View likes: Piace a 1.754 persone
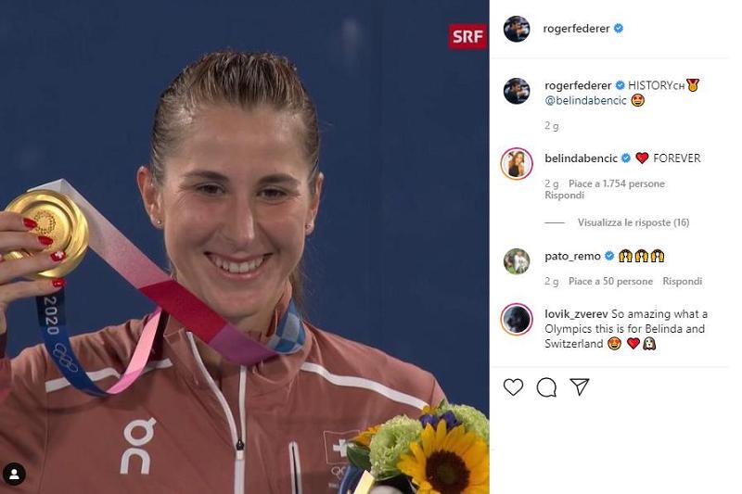This screenshot has width=742, height=494. pos(617,184)
